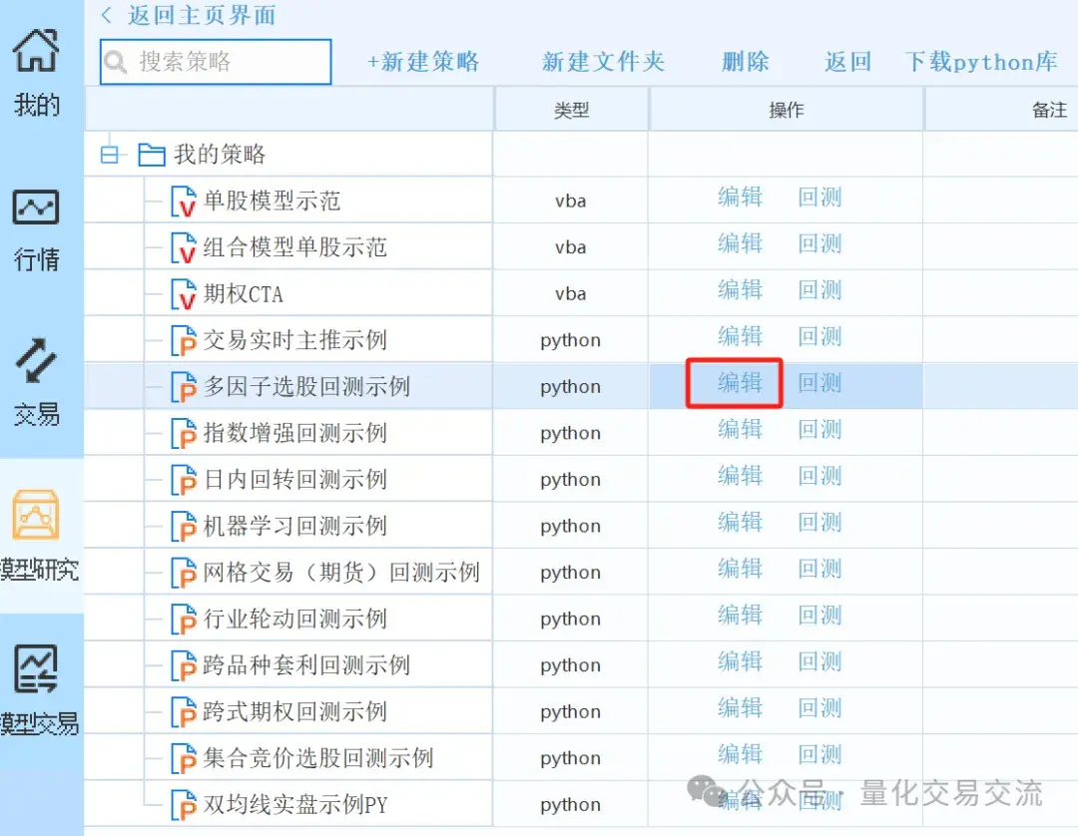Click the python file icon of 跨品种套利回测示例
The width and height of the screenshot is (1078, 836).
pyautogui.click(x=184, y=665)
